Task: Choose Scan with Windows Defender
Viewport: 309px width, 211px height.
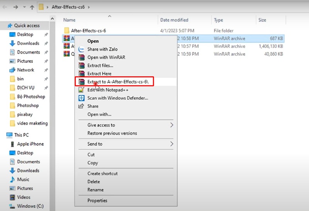Action: coord(118,98)
